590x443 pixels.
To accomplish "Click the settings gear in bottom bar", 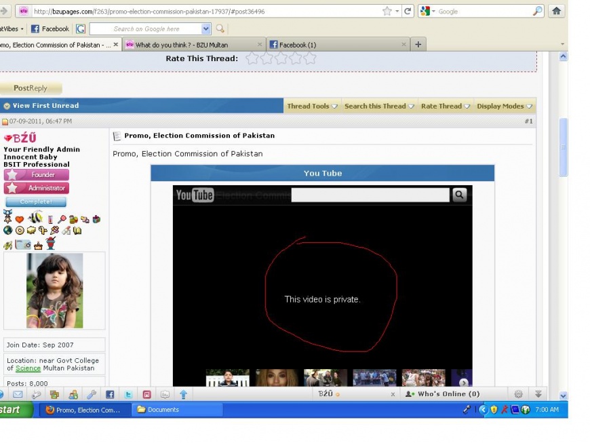I will (519, 394).
